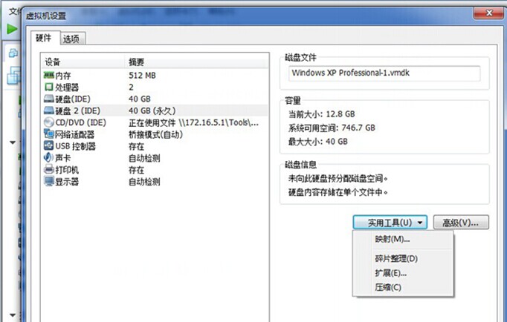
Task: Click the 硬盘 2 (IDE) drive icon
Action: pyautogui.click(x=49, y=111)
